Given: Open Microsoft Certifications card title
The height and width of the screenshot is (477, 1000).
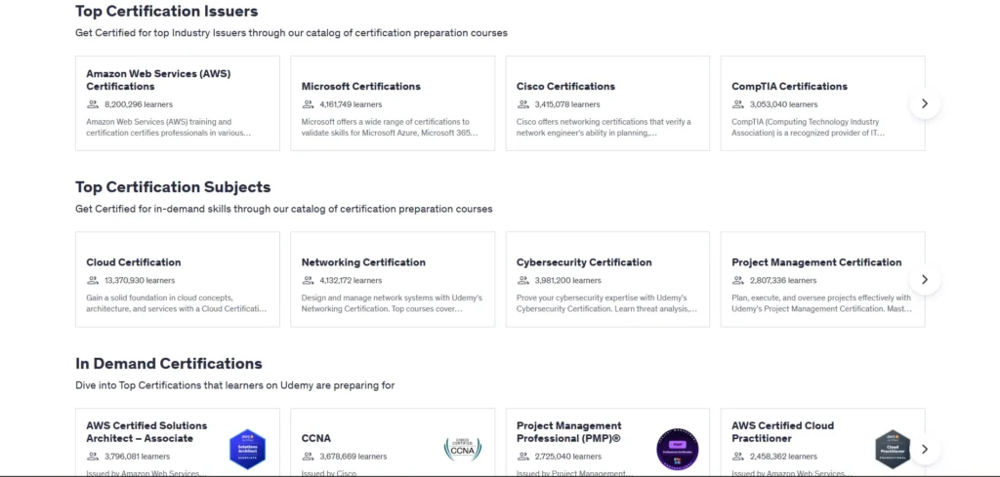Looking at the screenshot, I should point(361,87).
